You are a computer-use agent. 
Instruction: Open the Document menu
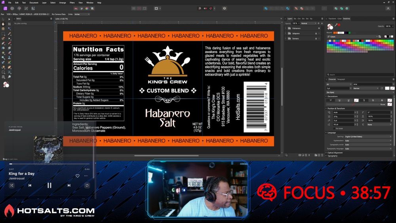34,2
